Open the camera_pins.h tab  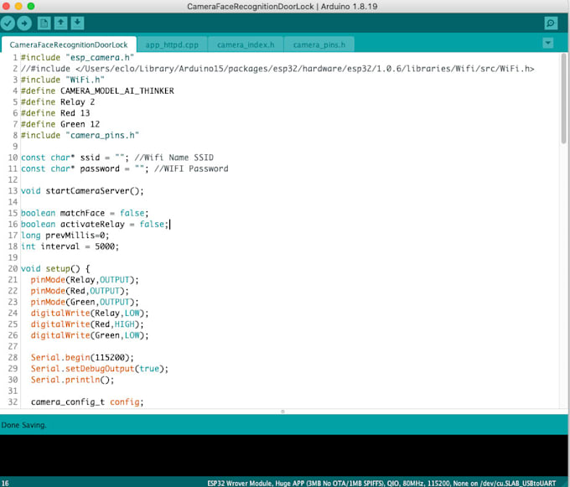[319, 44]
